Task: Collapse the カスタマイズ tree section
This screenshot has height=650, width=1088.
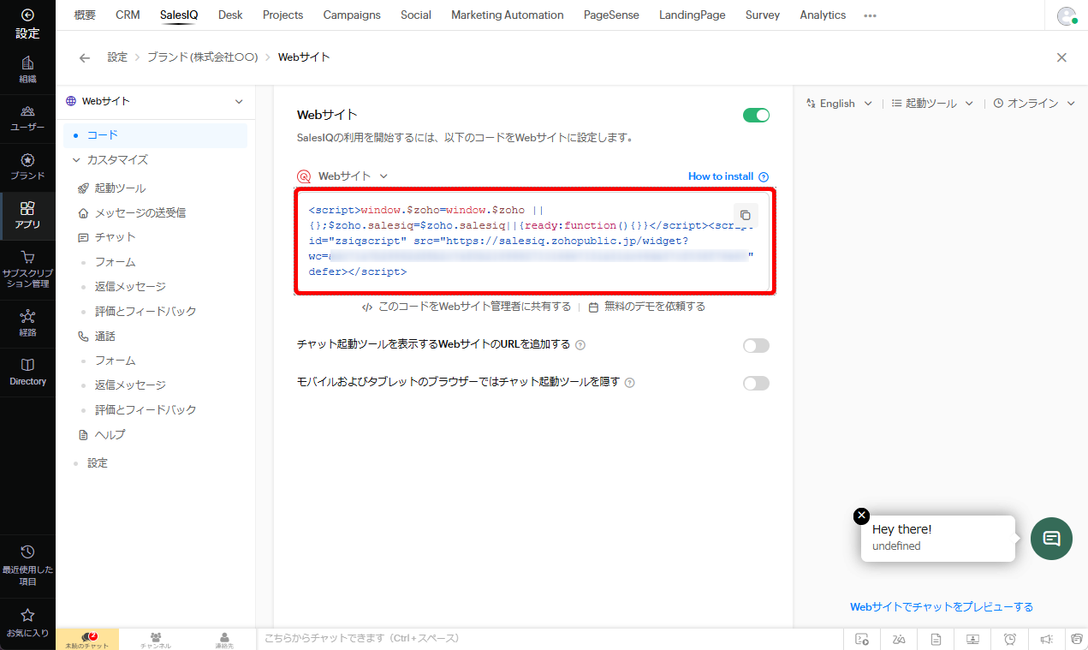Action: click(x=76, y=160)
